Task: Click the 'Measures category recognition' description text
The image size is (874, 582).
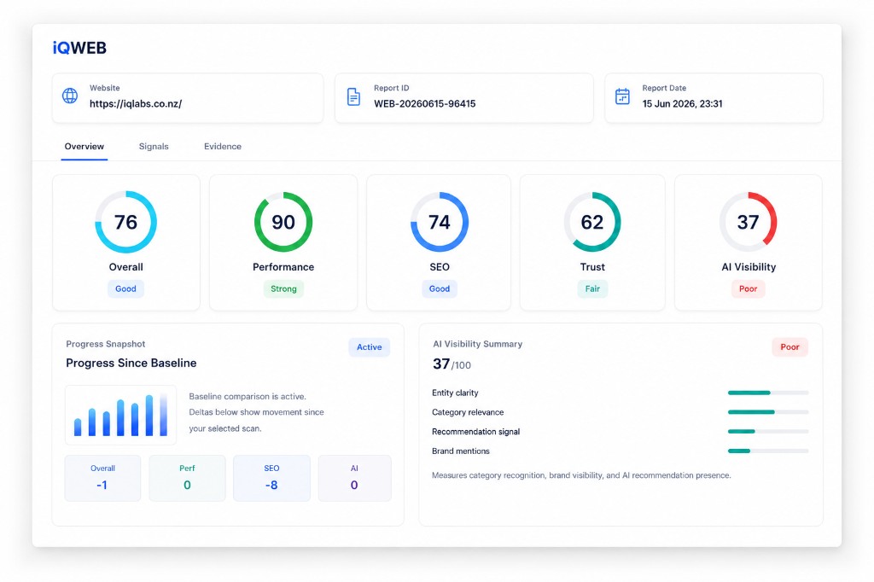Action: (x=581, y=475)
